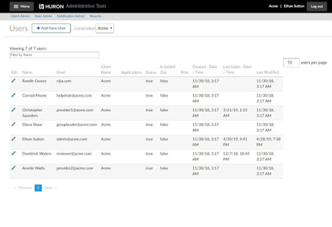Viewport: 332px width, 227px height.
Task: Click the email provider1@acme.com
Action: pos(75,110)
